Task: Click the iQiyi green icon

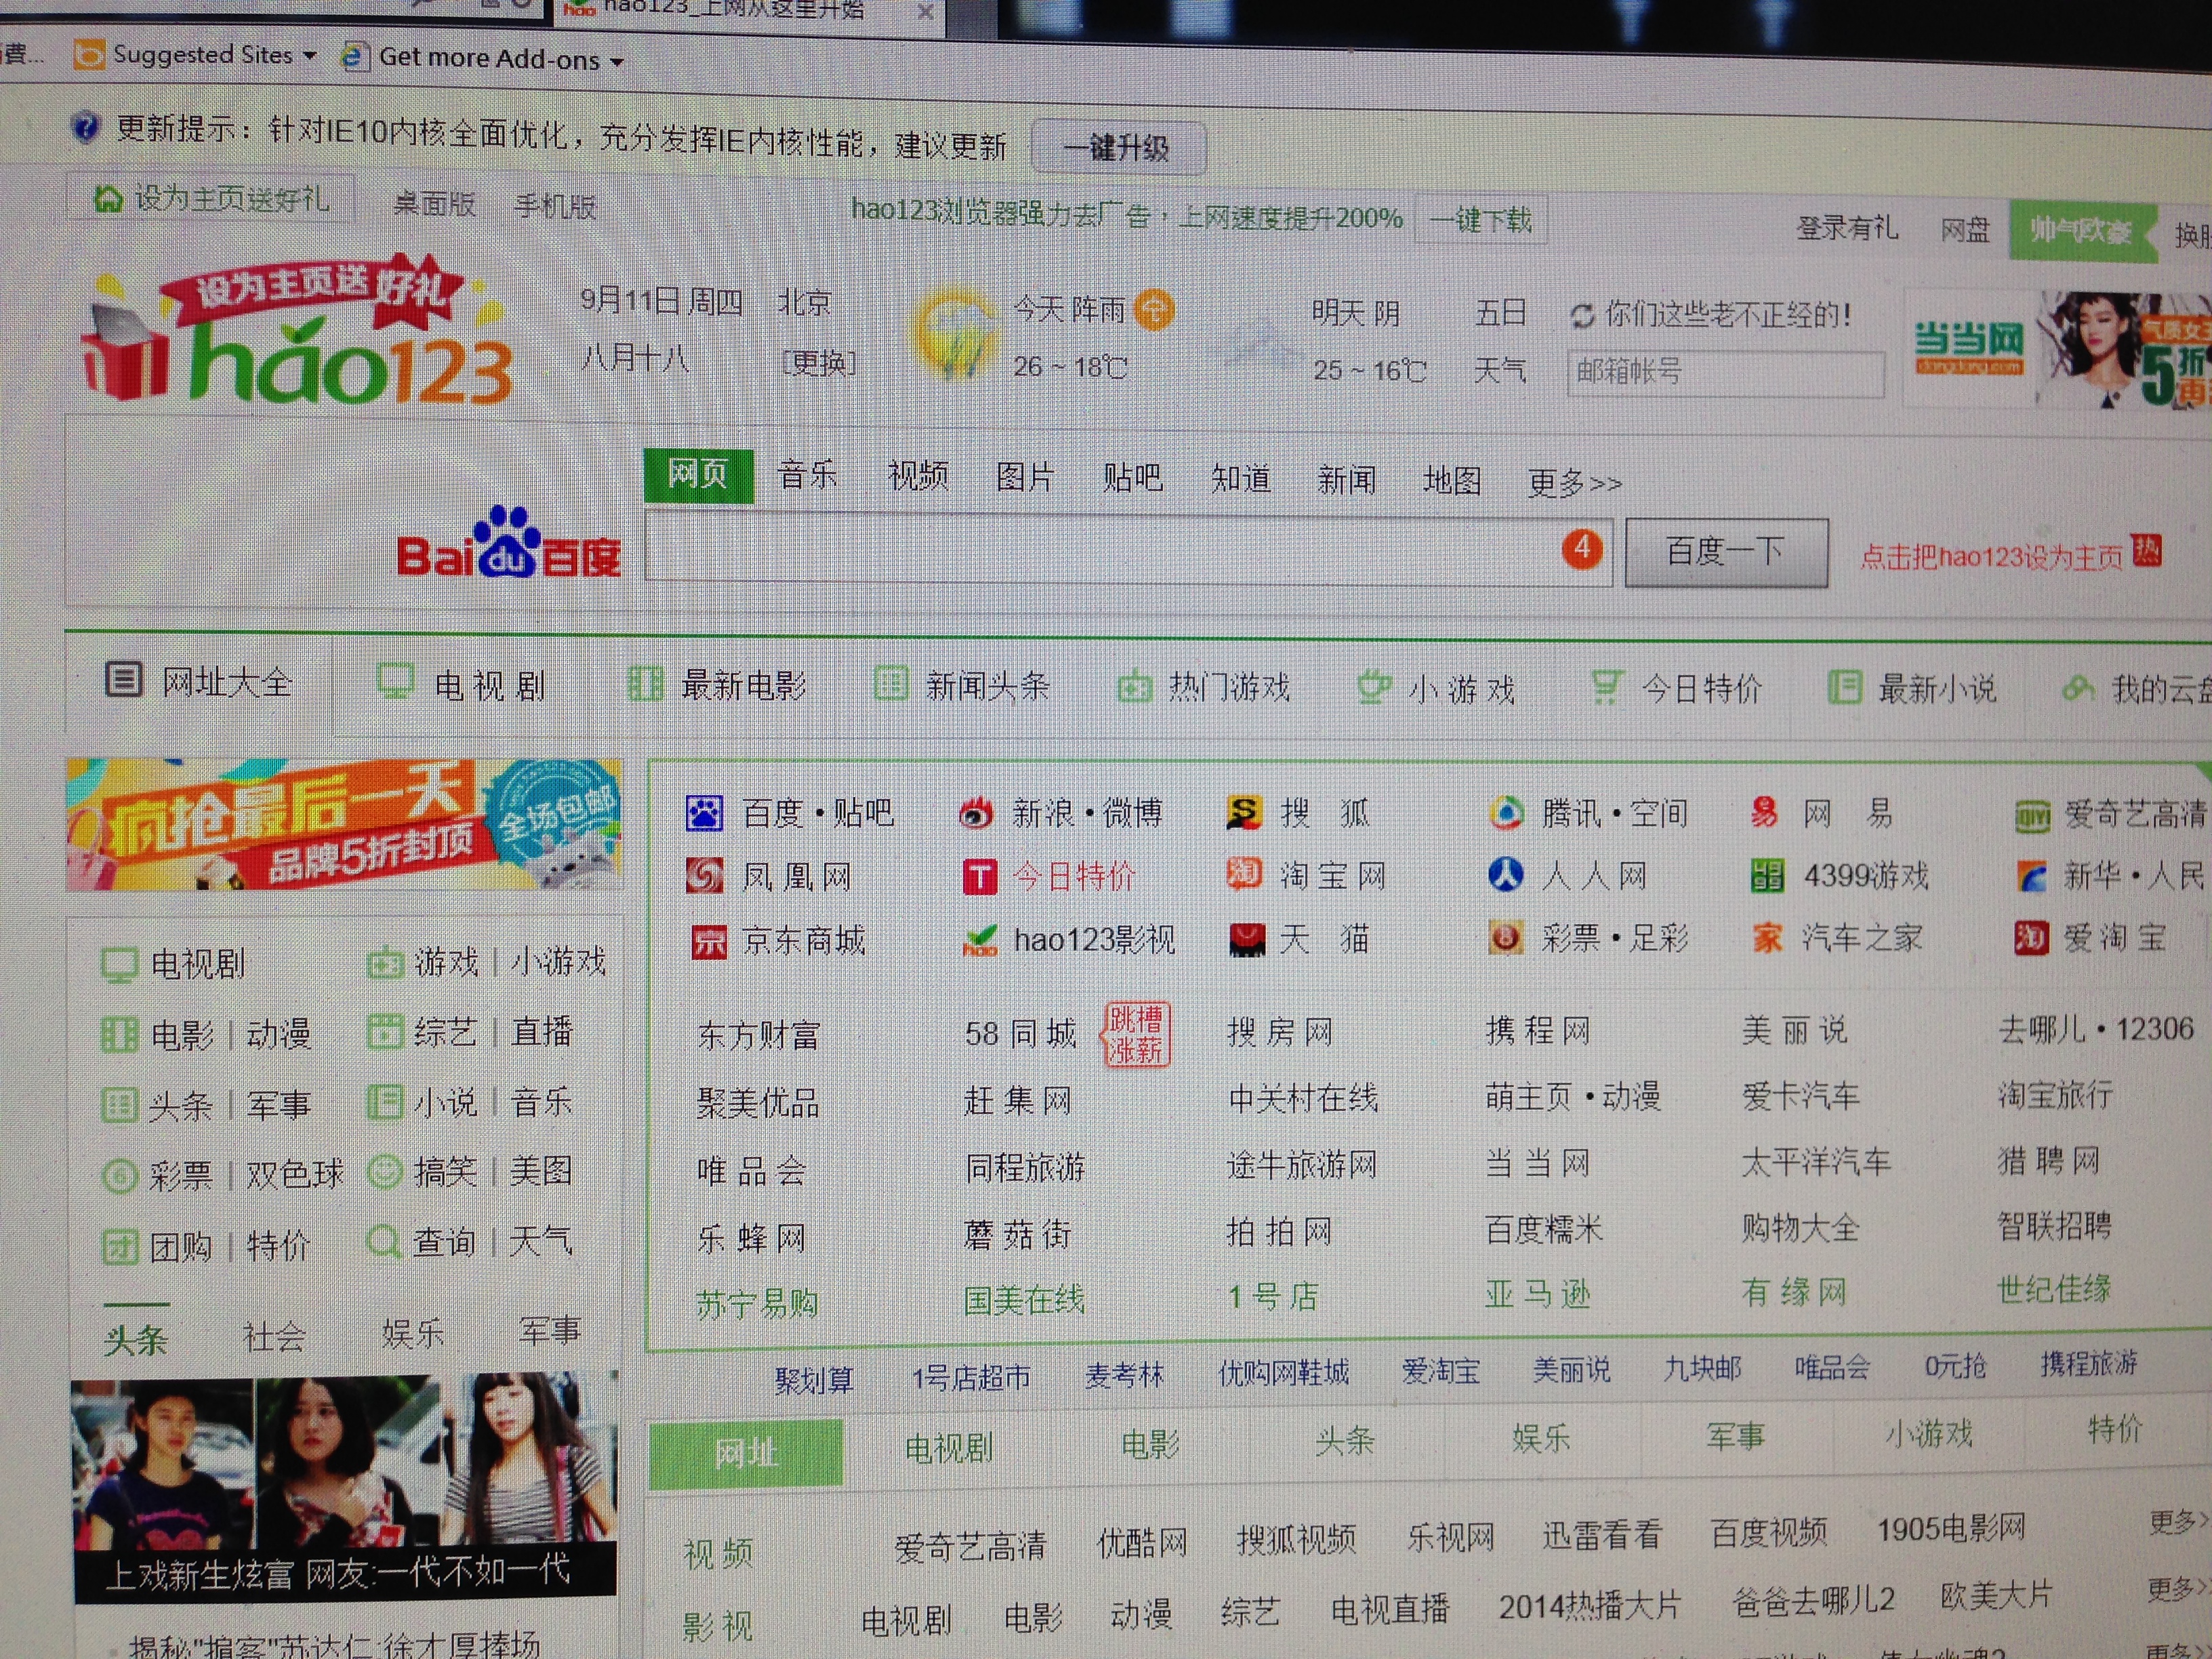Action: point(2032,817)
